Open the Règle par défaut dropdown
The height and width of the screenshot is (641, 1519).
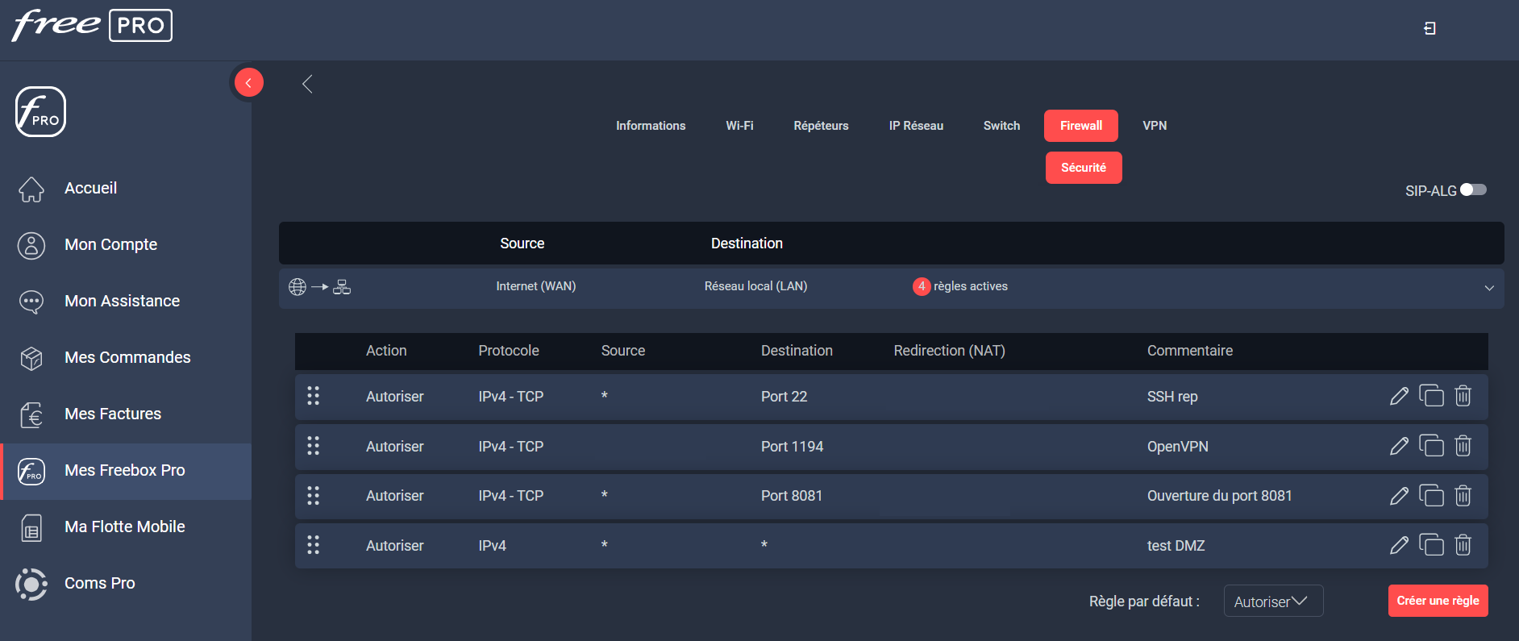click(1273, 601)
